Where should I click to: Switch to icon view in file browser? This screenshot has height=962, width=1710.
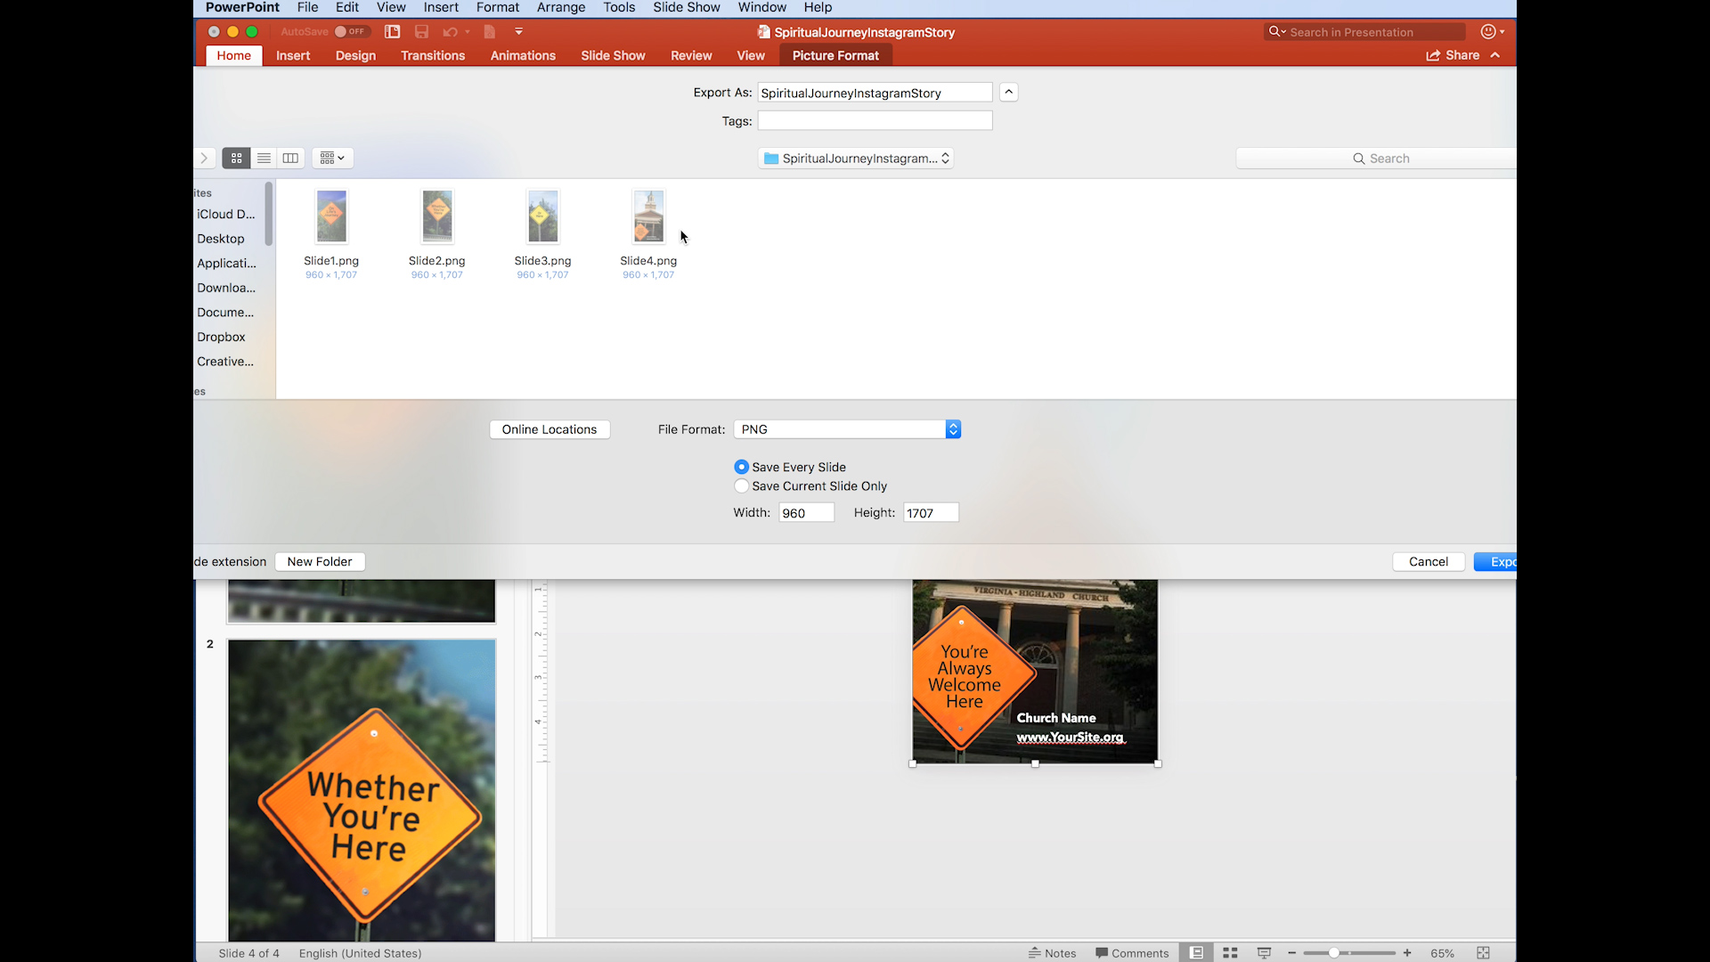tap(236, 159)
